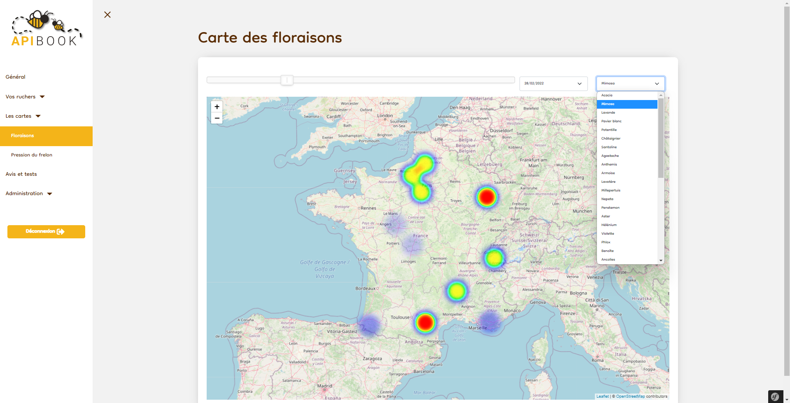Screen dimensions: 790x403
Task: Click the Déconnexion button
Action: (46, 231)
